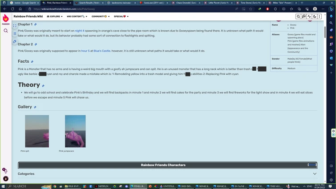Open the wiki search magnifier in header
Screen dimensions: 336x189
click(298, 16)
